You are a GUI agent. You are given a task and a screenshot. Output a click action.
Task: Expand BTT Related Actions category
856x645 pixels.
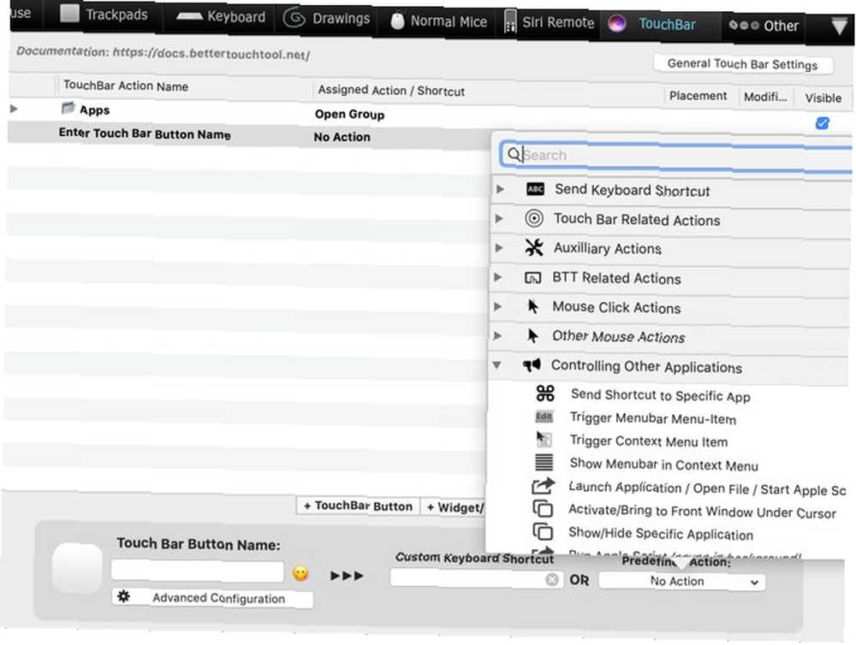pyautogui.click(x=498, y=277)
